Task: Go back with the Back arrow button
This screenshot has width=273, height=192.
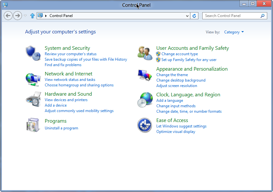Action: pos(8,16)
